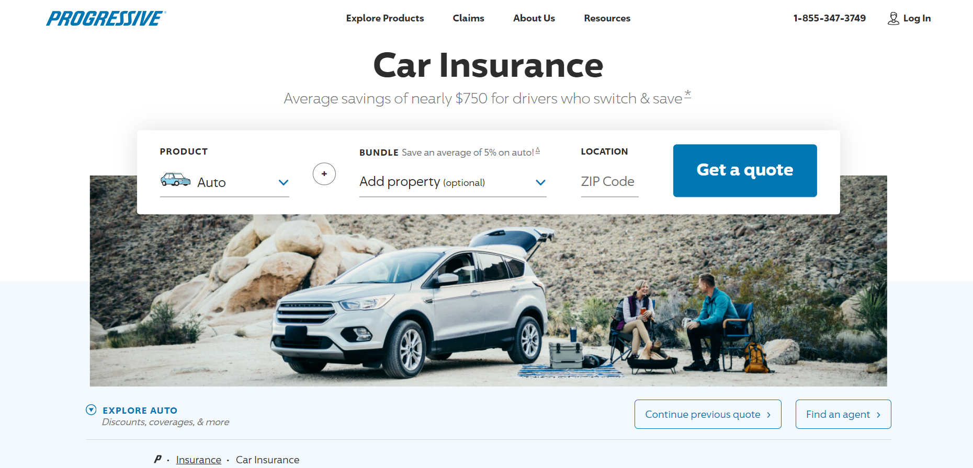973x468 pixels.
Task: Click the Log In user icon
Action: tap(893, 18)
